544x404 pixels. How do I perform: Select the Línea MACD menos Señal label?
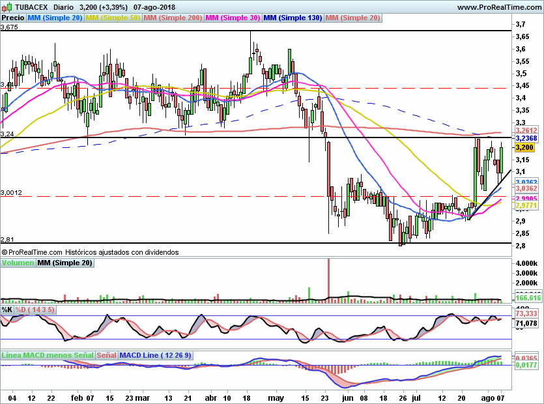[x=48, y=356]
